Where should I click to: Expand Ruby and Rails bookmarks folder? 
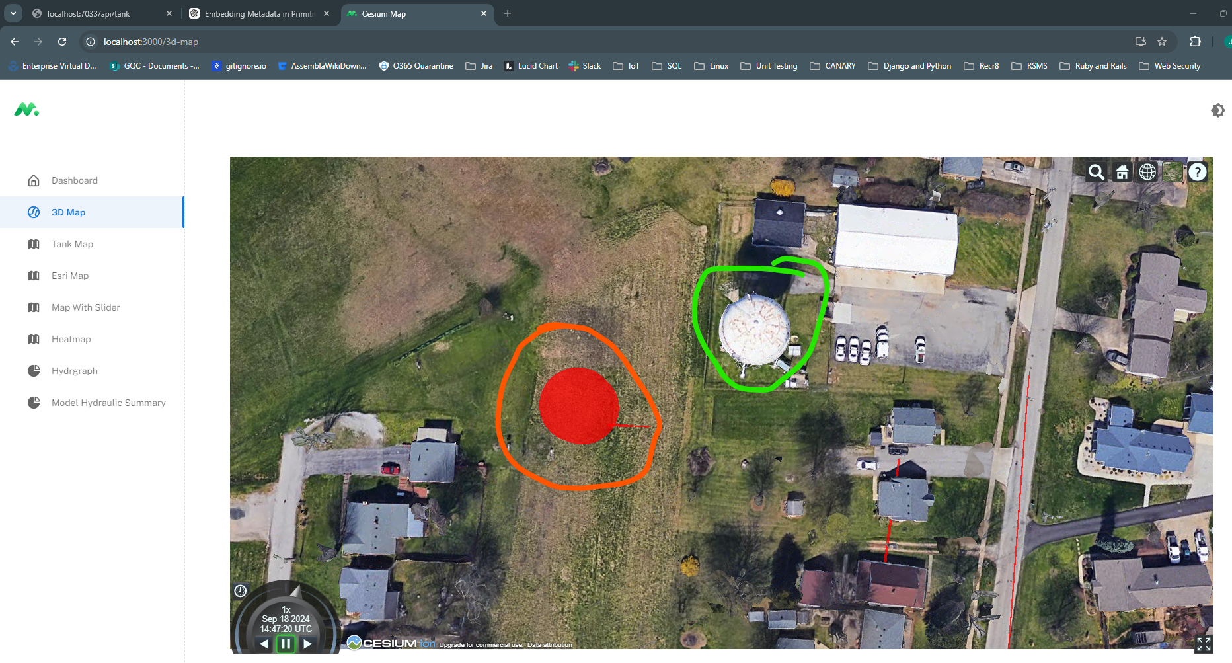tap(1093, 66)
